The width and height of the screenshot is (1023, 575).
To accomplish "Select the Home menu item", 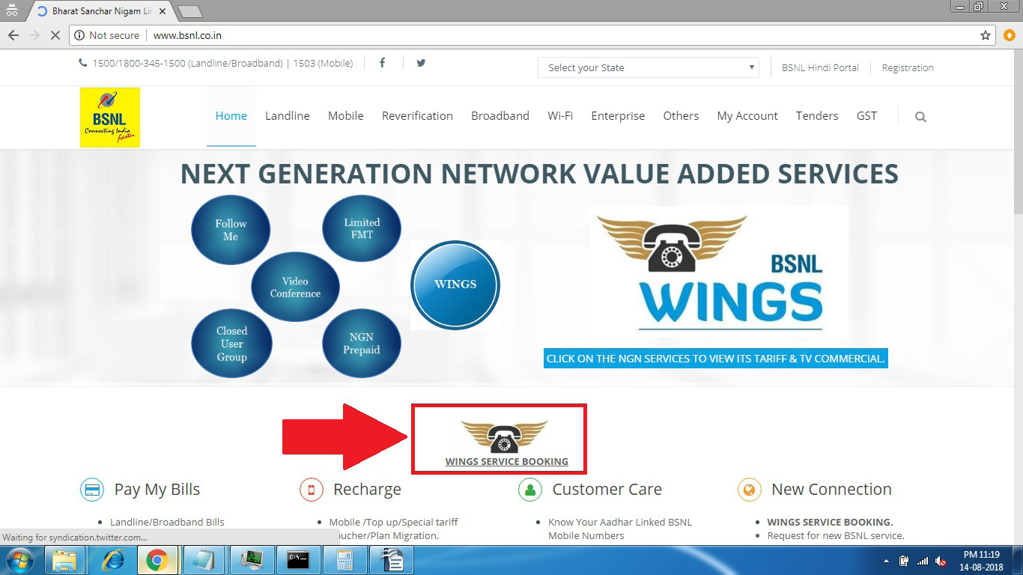I will point(231,115).
